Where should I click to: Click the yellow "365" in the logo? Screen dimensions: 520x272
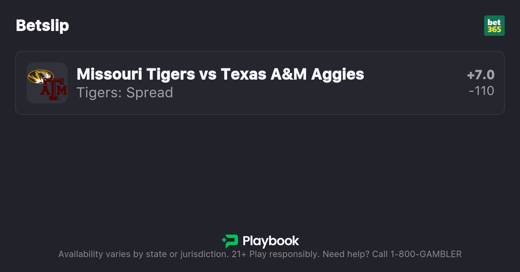(494, 29)
